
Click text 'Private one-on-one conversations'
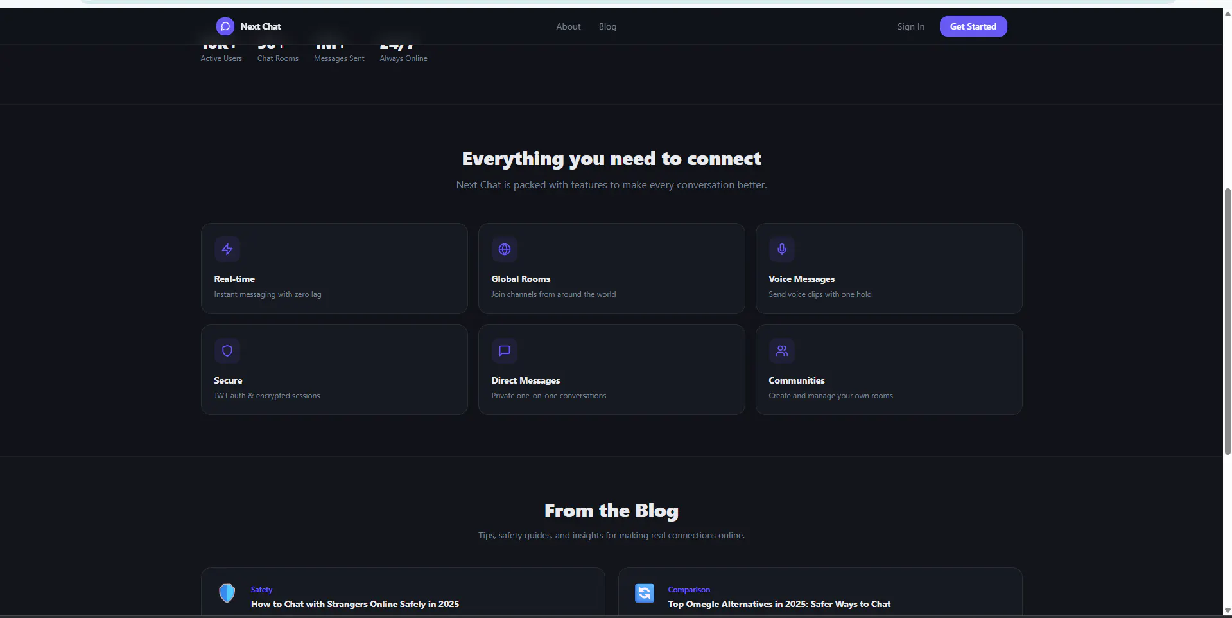tap(549, 396)
